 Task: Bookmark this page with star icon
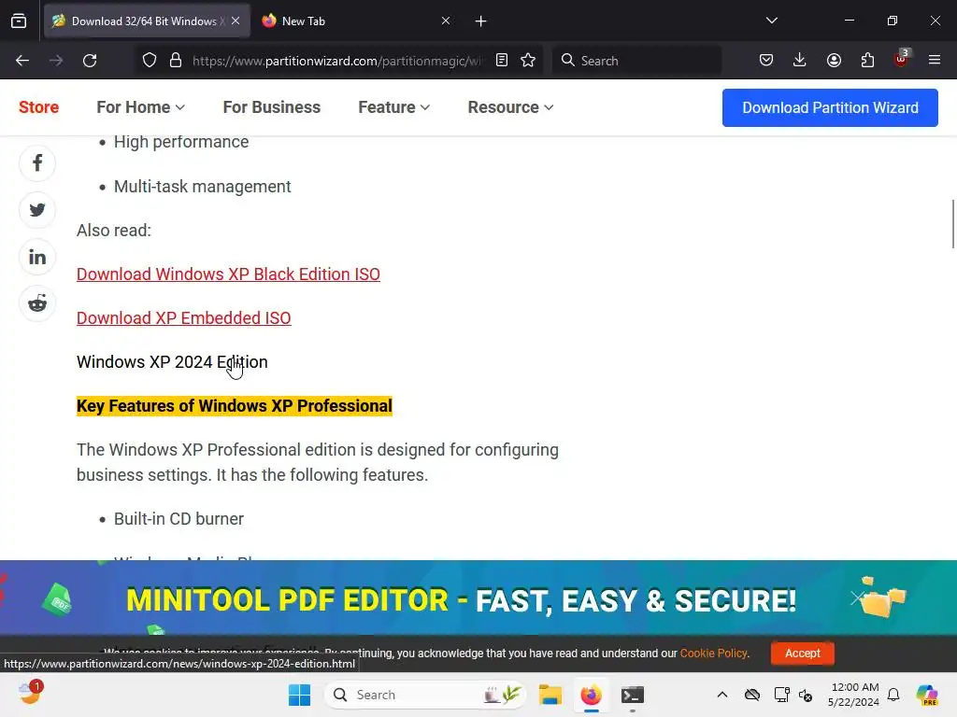point(528,61)
